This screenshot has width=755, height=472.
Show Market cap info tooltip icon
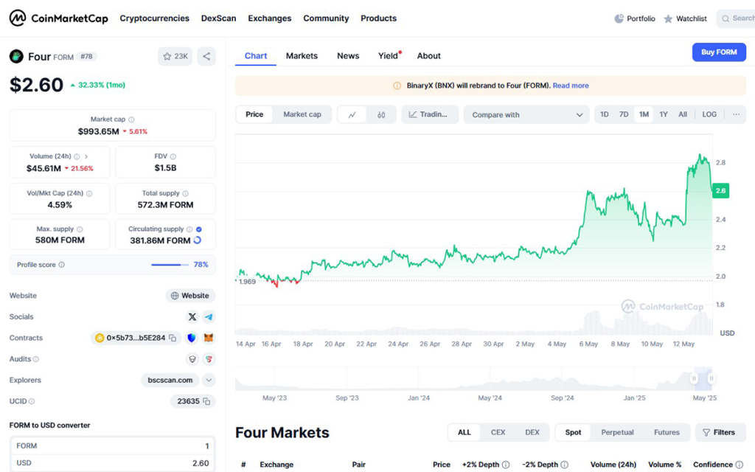[x=131, y=119]
